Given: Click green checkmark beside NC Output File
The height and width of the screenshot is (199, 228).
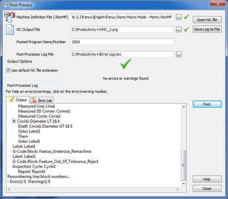Looking at the screenshot, I should pyautogui.click(x=186, y=29).
